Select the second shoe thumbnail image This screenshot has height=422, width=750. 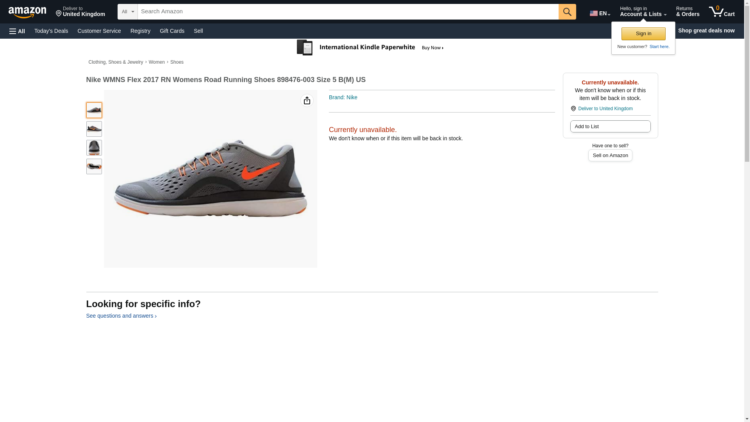94,129
